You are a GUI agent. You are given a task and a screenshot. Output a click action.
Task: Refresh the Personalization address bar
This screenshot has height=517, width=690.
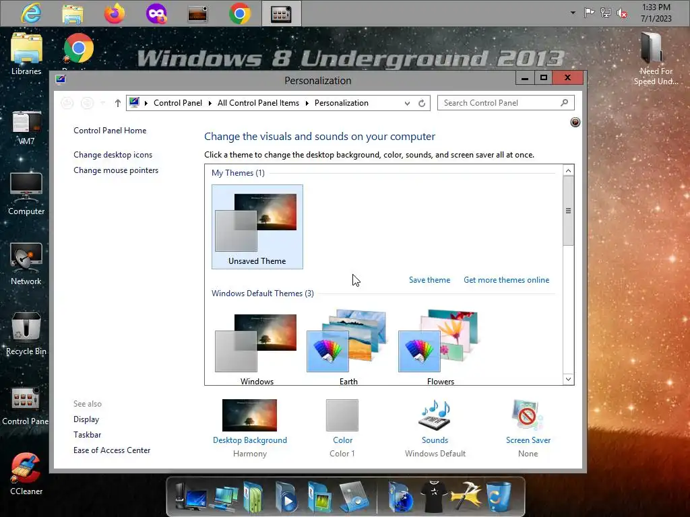(422, 103)
